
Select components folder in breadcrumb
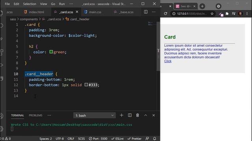pos(29,19)
